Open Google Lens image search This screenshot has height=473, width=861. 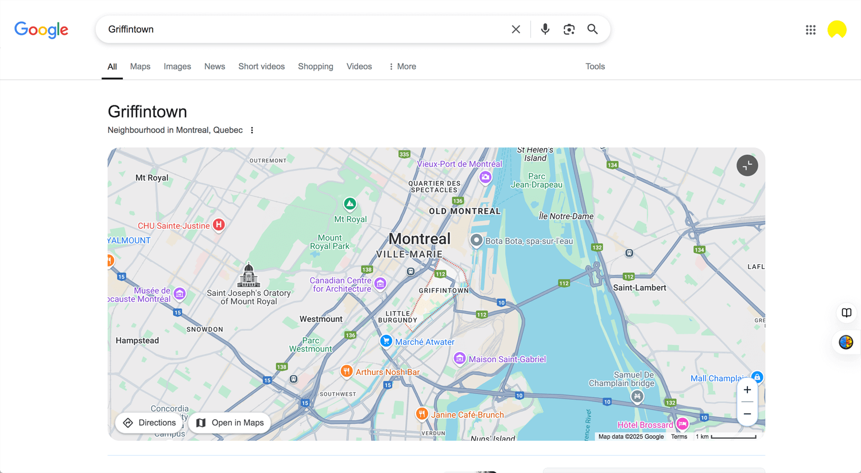point(569,29)
